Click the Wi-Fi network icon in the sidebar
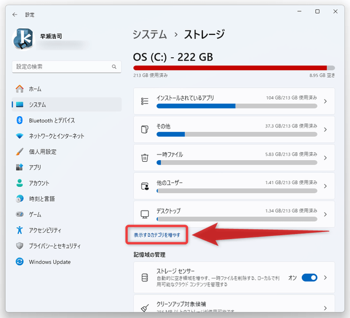The width and height of the screenshot is (350, 318). click(19, 136)
